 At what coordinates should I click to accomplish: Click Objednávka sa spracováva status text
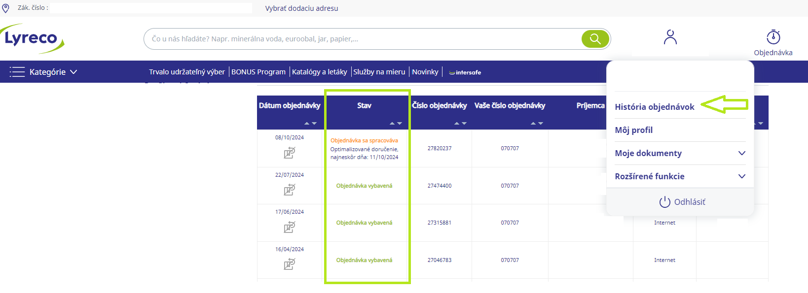click(x=364, y=140)
